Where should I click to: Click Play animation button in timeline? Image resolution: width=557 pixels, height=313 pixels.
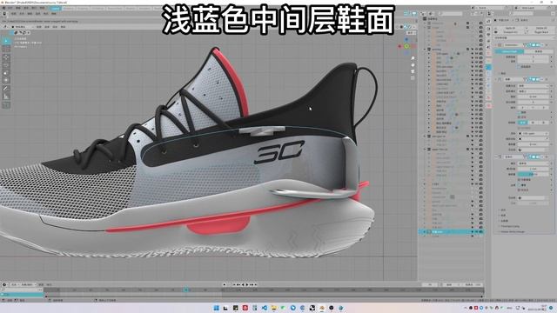click(x=247, y=284)
